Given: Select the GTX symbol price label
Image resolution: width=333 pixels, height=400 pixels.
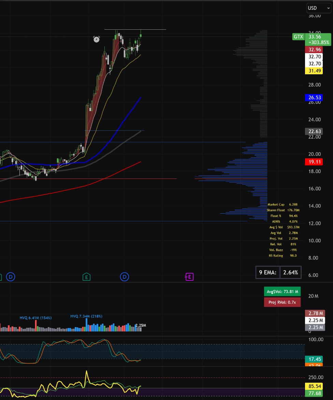Looking at the screenshot, I should click(x=298, y=37).
